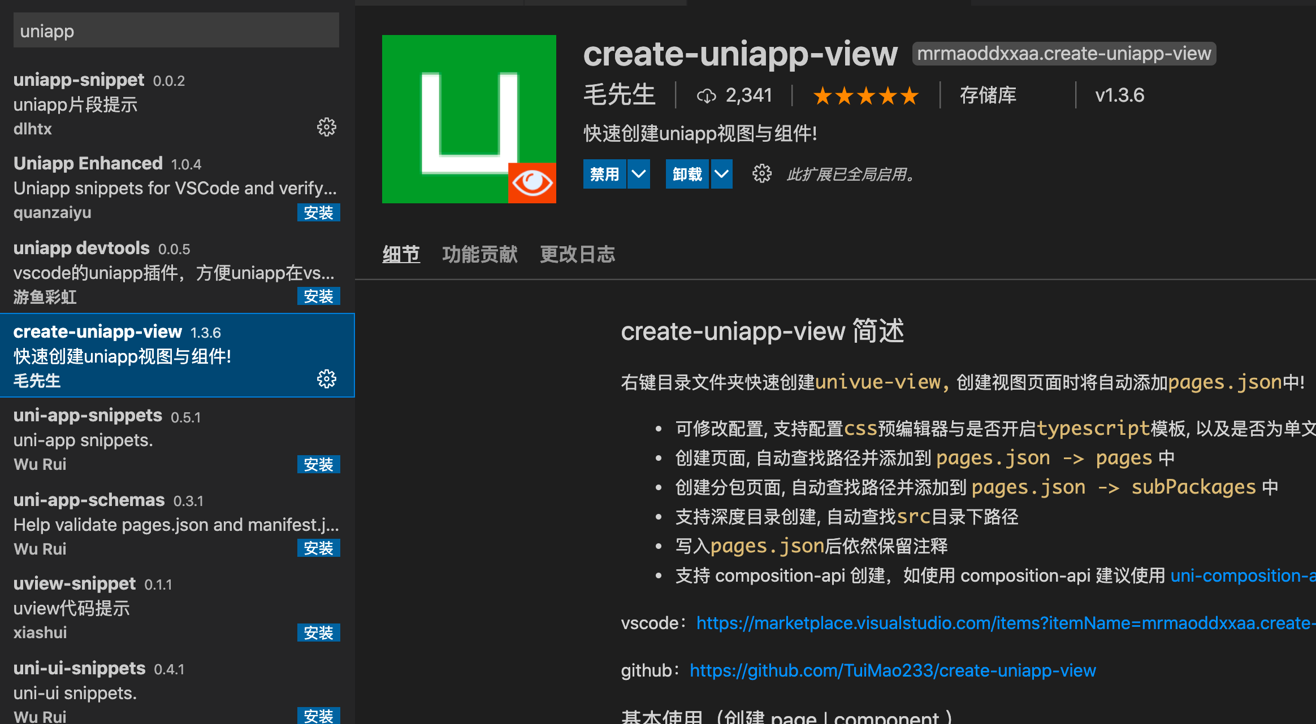This screenshot has height=724, width=1316.
Task: Open the github link for create-uniapp-view
Action: click(892, 670)
